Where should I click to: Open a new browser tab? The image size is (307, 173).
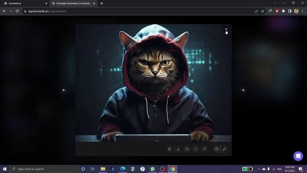tap(102, 3)
